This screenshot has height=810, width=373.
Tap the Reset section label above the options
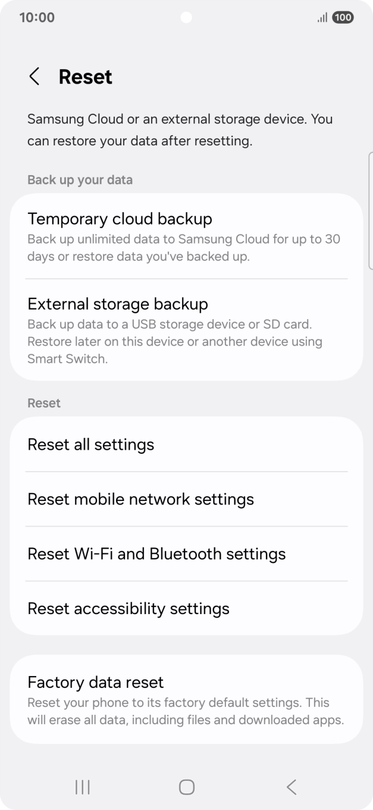pos(43,403)
